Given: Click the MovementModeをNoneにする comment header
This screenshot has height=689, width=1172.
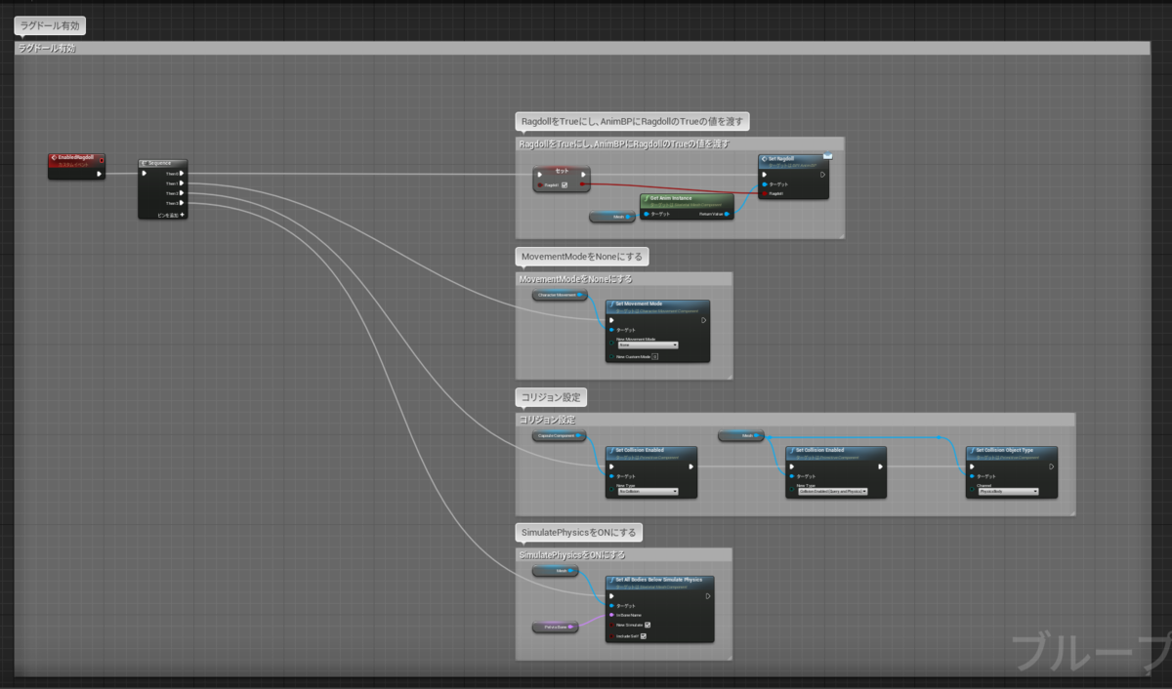Looking at the screenshot, I should coord(623,279).
